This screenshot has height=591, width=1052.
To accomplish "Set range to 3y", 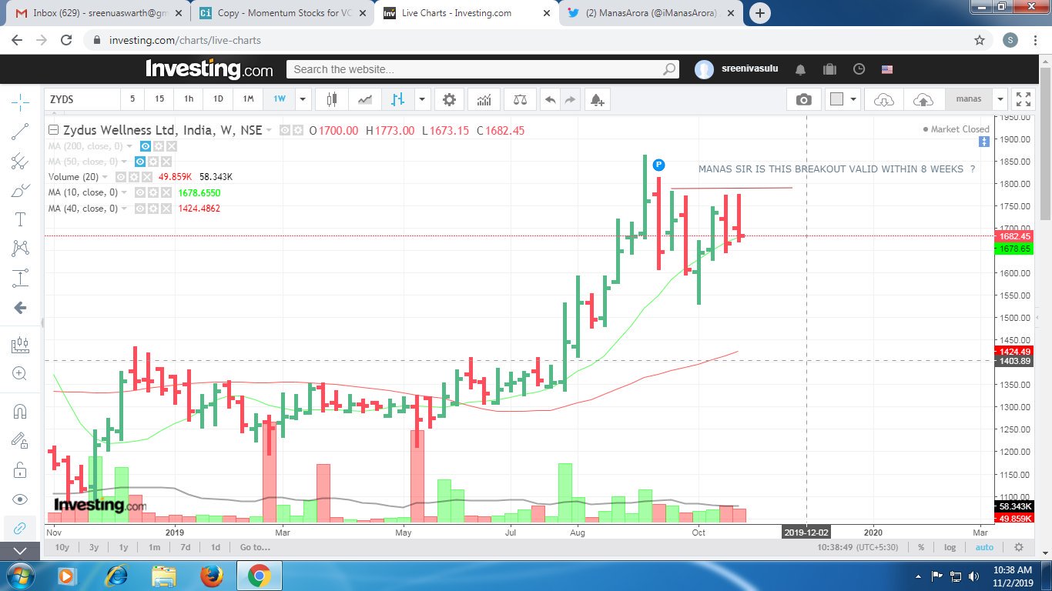I will pos(93,547).
